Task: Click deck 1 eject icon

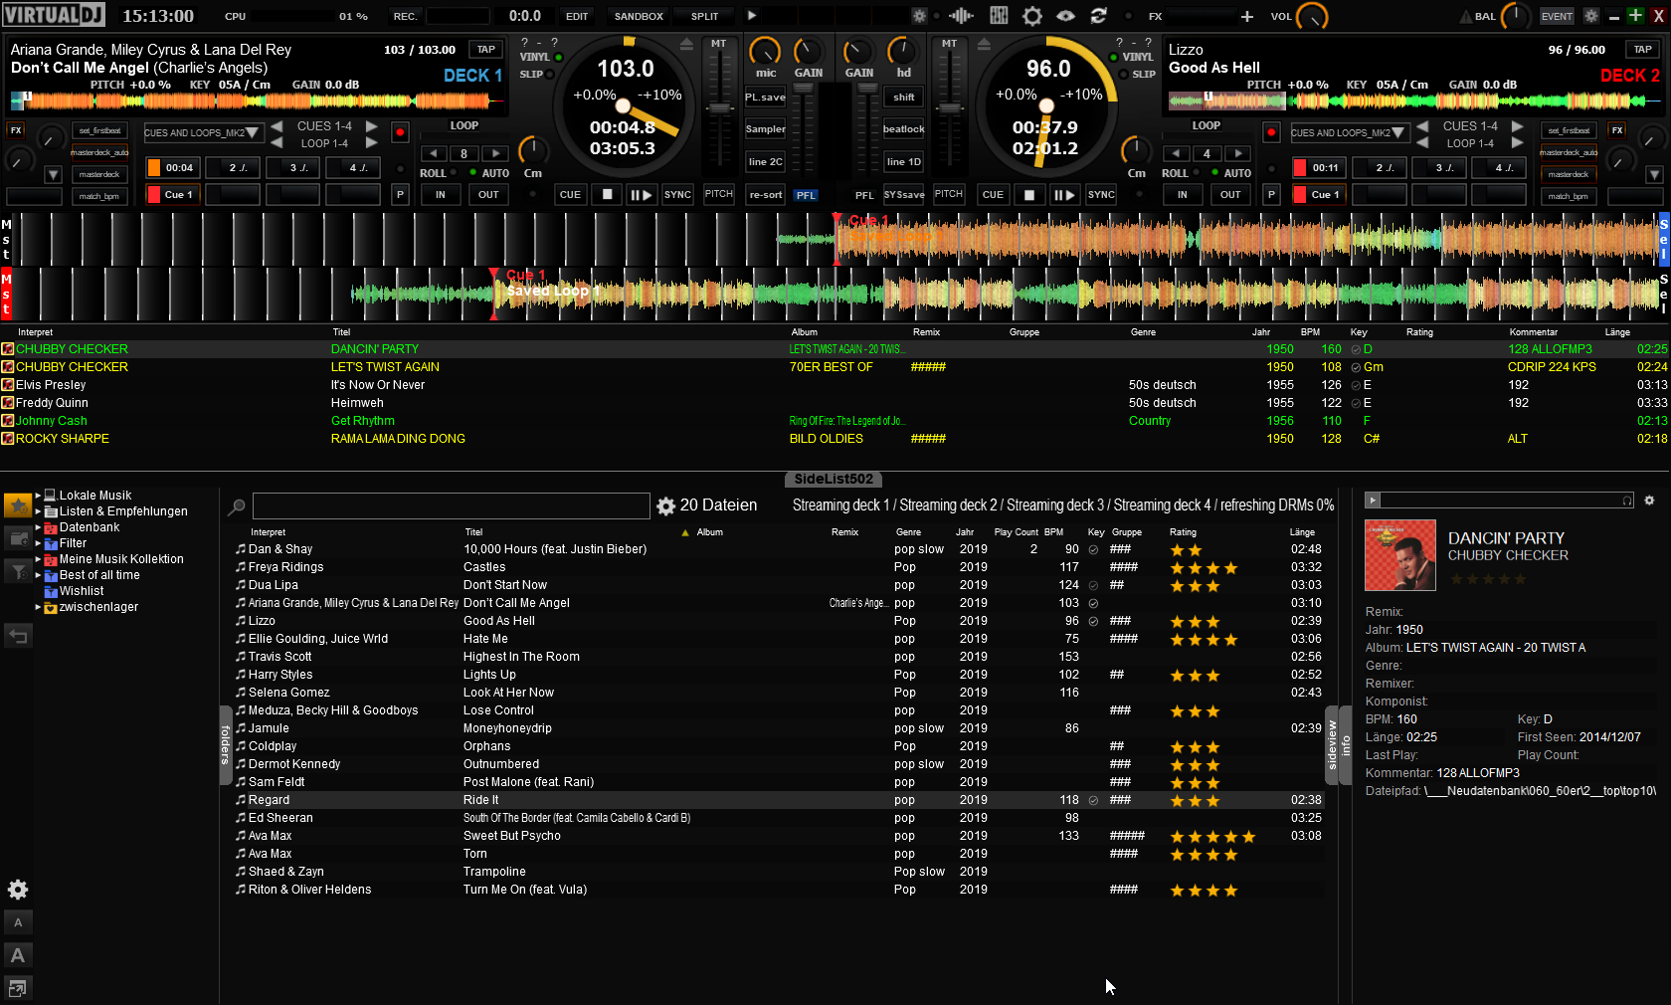Action: pos(686,45)
